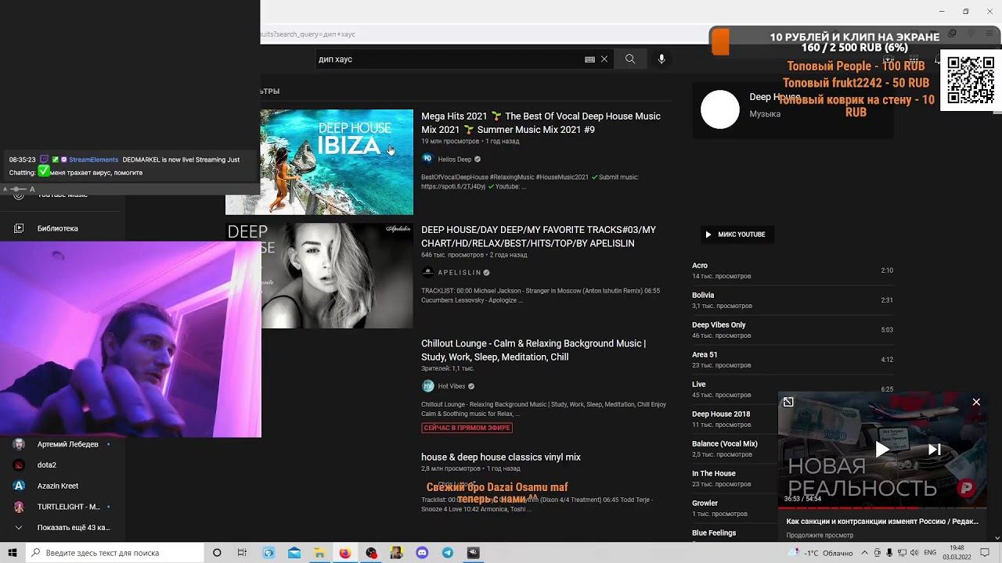Click StreamElements username in chat overlay
1002x563 pixels.
pyautogui.click(x=94, y=160)
